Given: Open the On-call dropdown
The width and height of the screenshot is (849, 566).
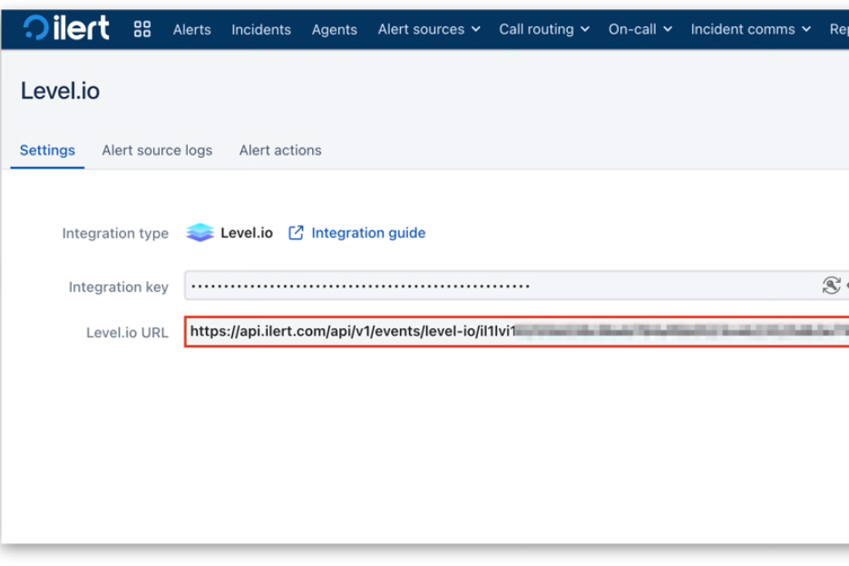Looking at the screenshot, I should tap(640, 29).
